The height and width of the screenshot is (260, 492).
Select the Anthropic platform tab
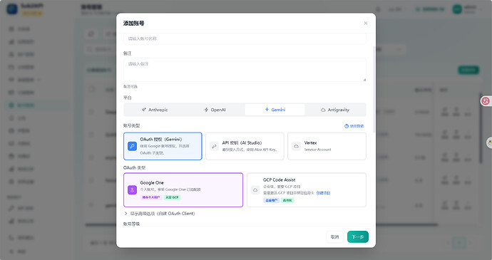(155, 110)
